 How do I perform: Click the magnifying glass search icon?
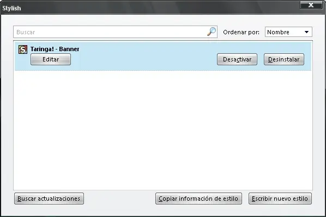tap(212, 32)
